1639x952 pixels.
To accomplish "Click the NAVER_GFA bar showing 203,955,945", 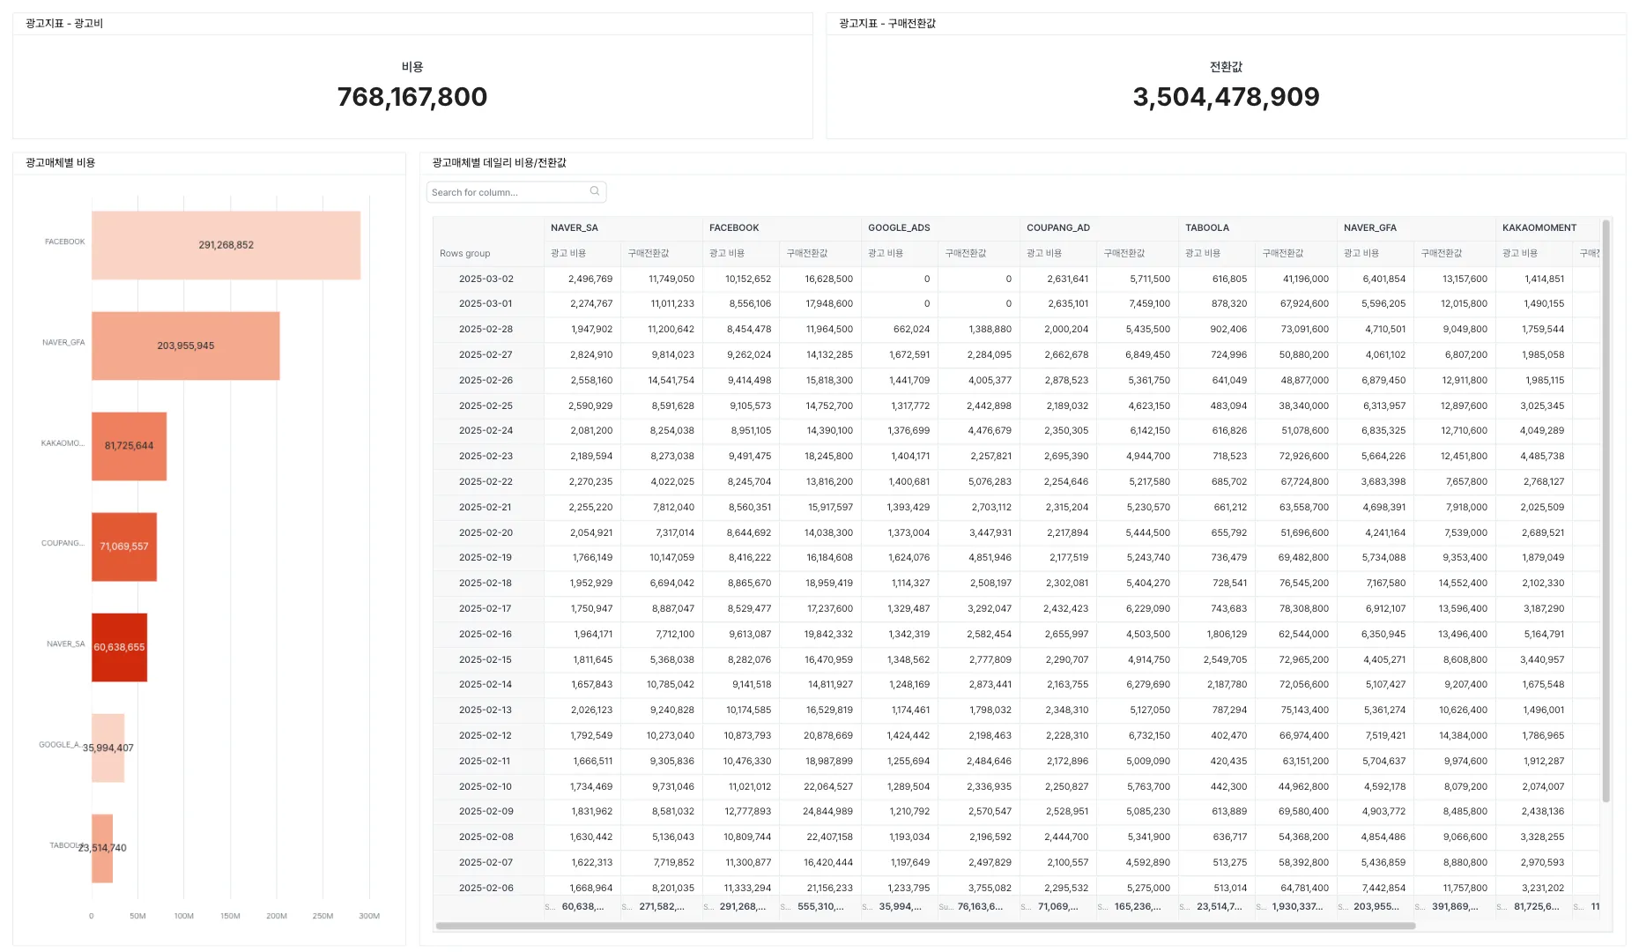I will coord(185,346).
